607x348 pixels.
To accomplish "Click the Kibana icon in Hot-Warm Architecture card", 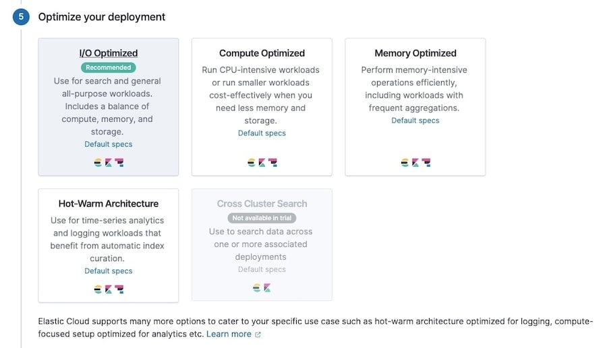I will click(108, 289).
